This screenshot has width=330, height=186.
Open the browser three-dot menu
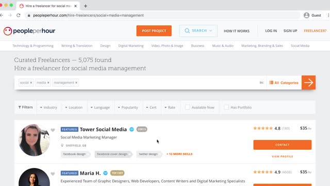point(328,15)
